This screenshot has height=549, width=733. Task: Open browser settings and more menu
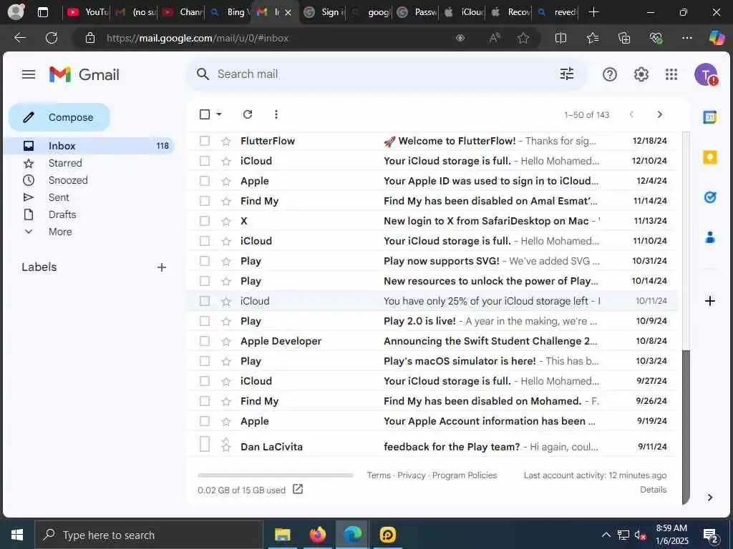coord(686,38)
